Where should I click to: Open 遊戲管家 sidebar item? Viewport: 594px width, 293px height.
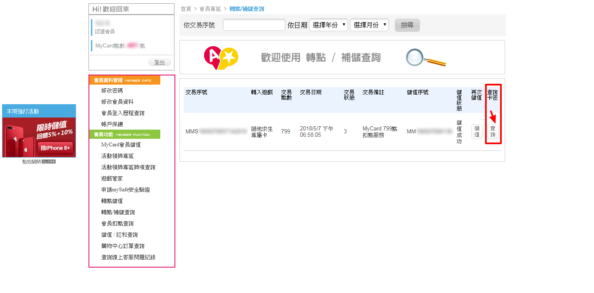(112, 178)
